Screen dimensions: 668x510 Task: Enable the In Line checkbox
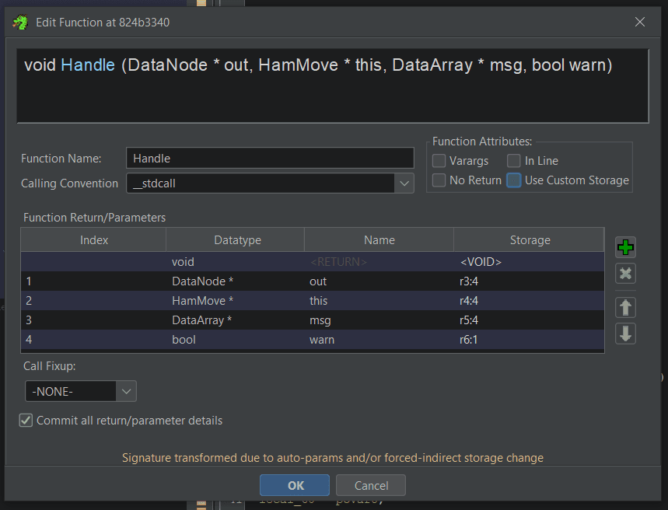[514, 161]
